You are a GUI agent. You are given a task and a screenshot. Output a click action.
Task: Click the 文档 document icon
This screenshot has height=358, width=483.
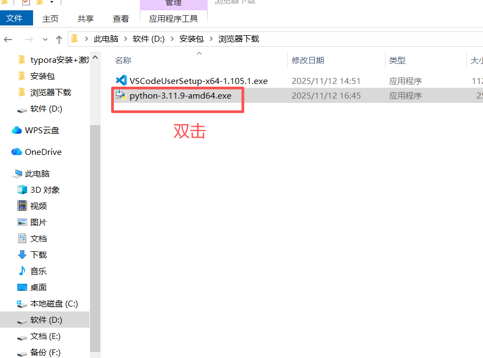pyautogui.click(x=22, y=238)
